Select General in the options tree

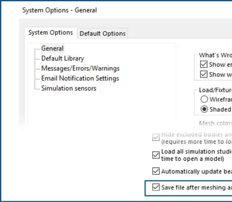52,49
